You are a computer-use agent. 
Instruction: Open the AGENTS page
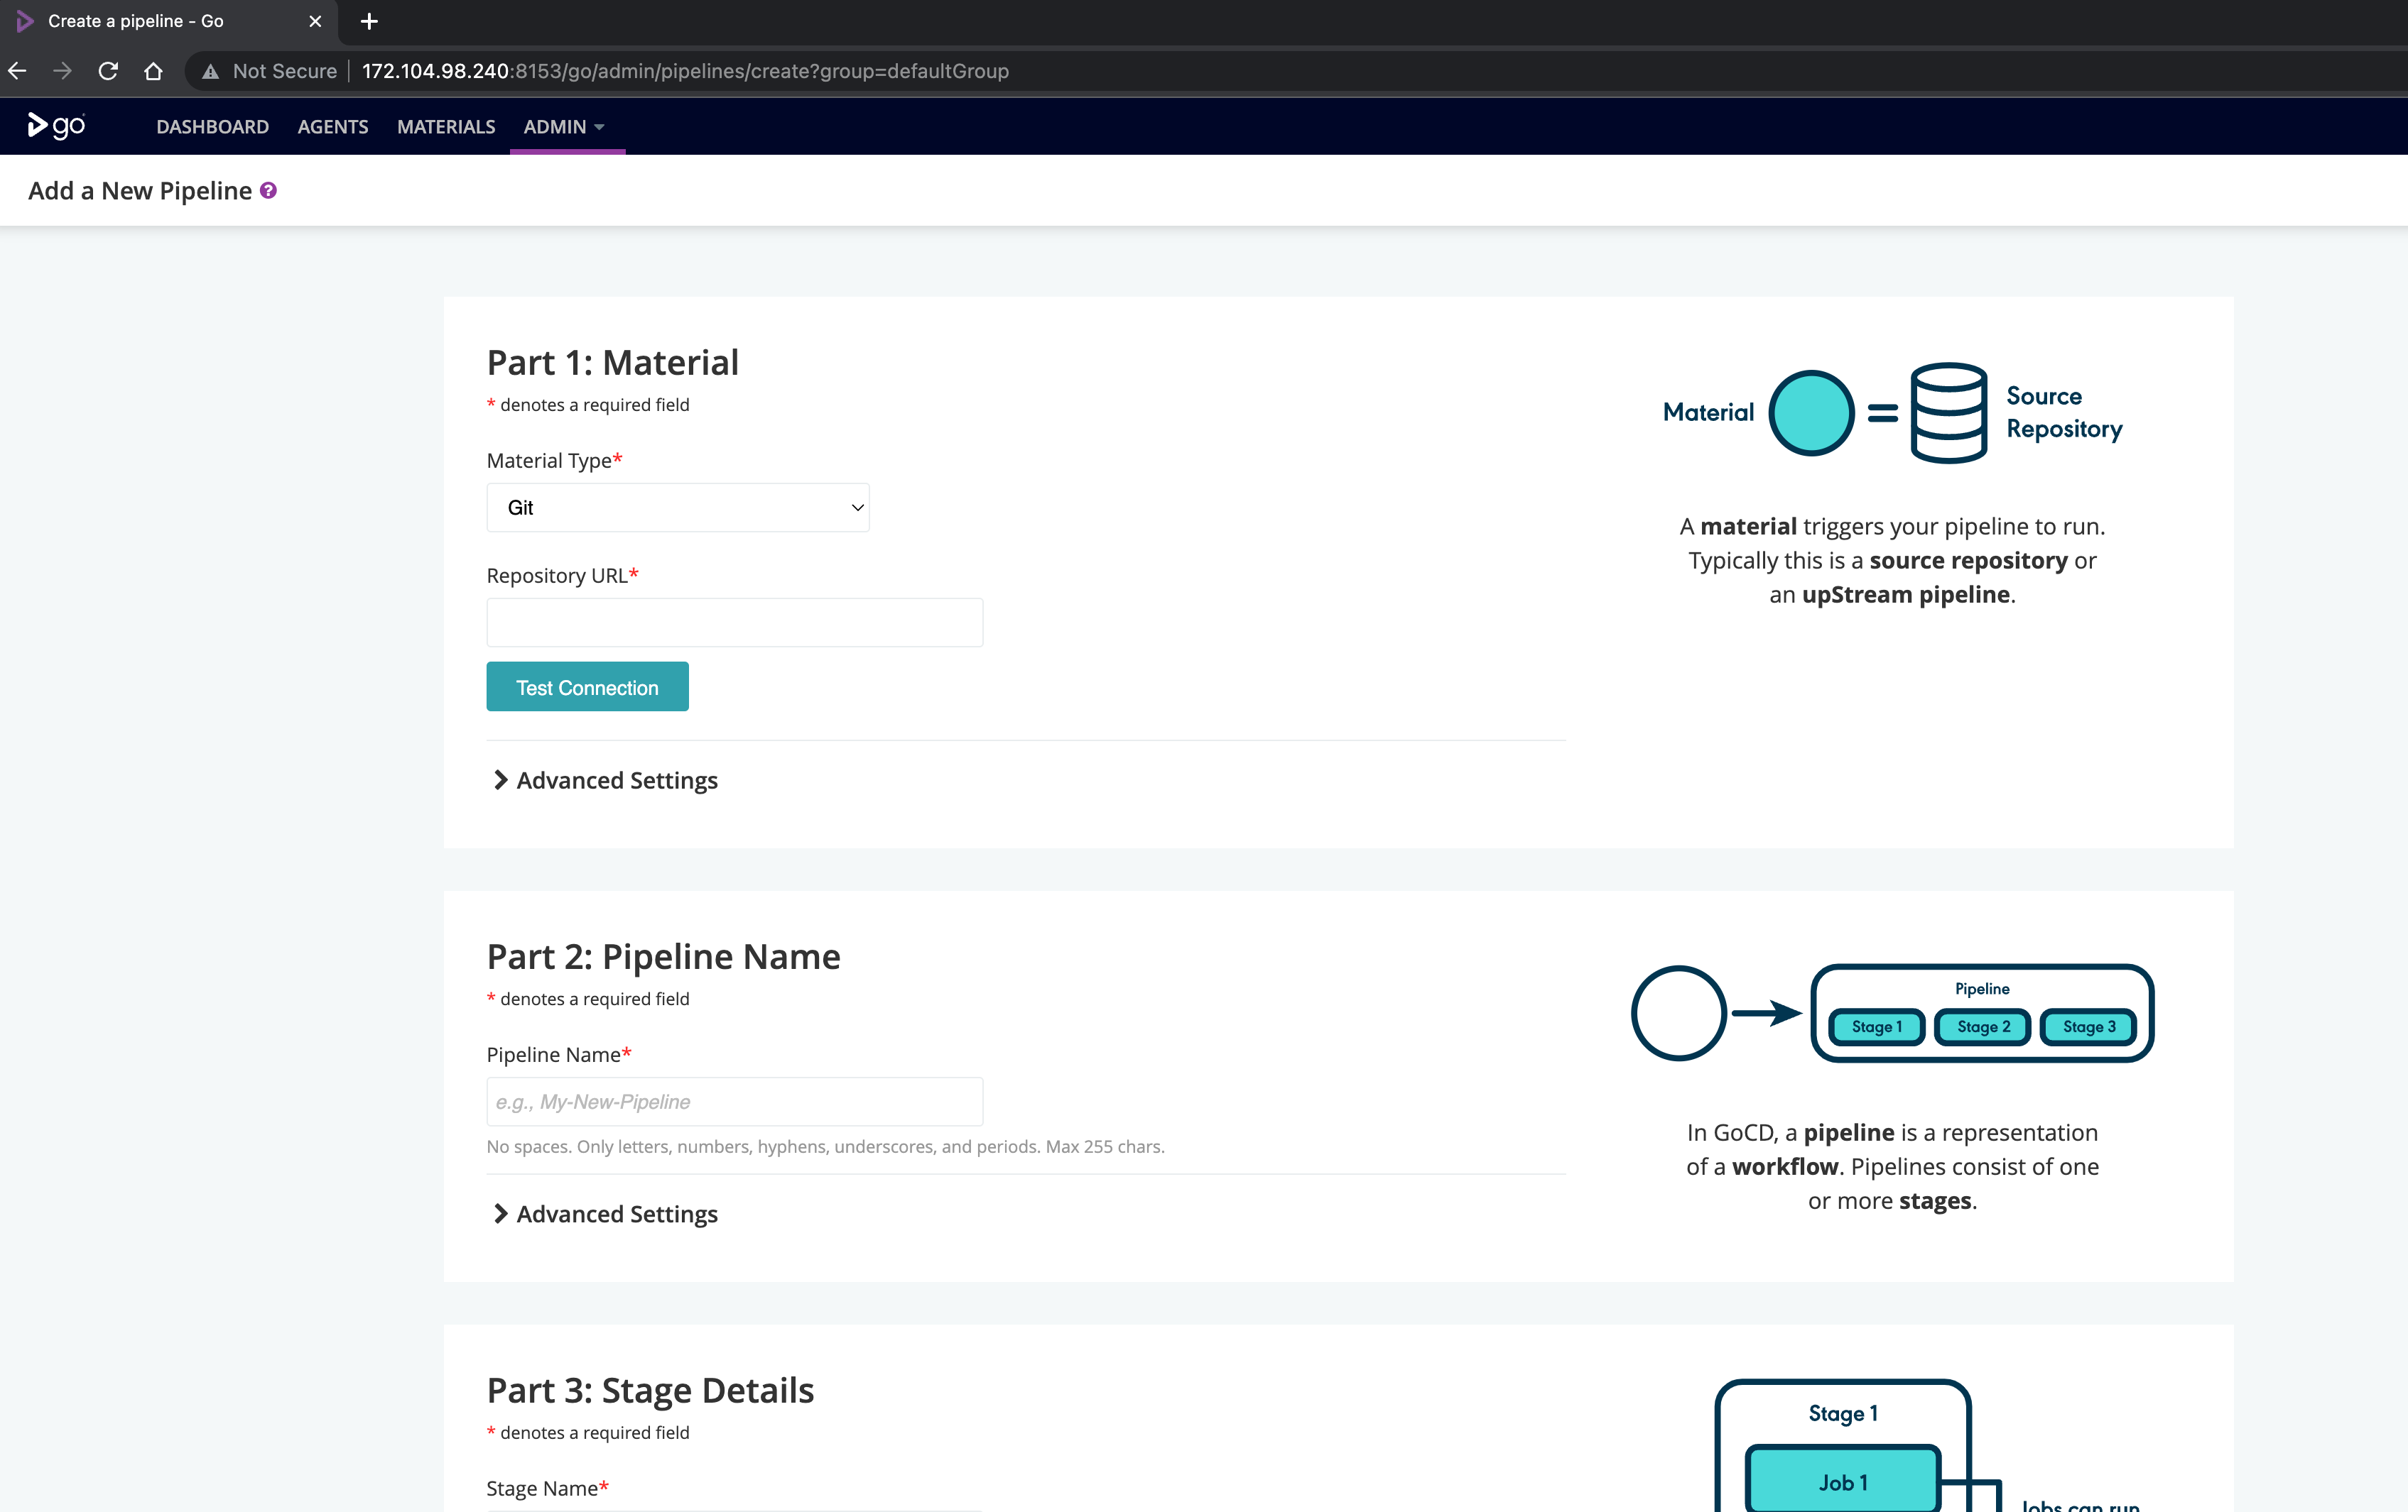(x=332, y=127)
